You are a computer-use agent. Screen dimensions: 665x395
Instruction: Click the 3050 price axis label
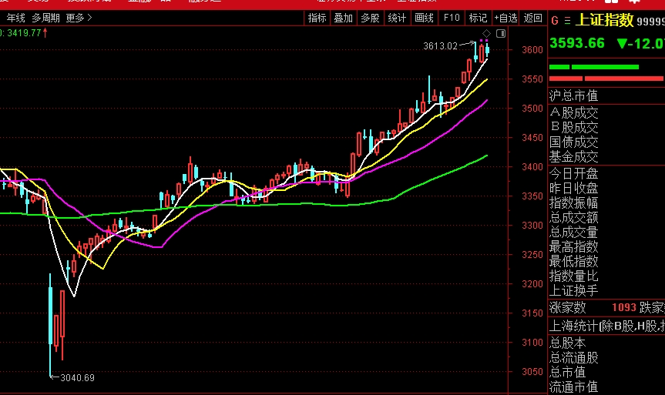[x=532, y=372]
